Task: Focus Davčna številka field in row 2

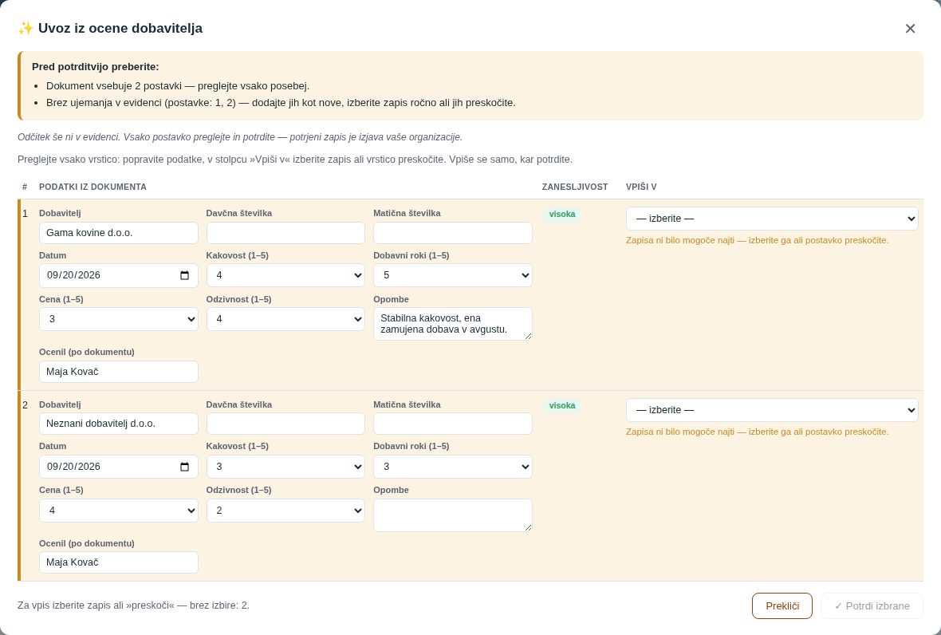Action: click(285, 424)
